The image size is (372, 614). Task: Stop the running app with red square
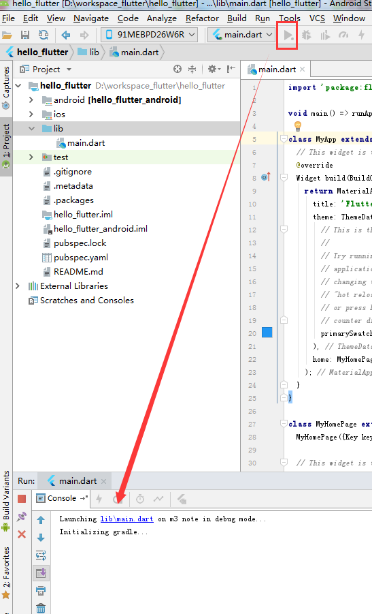click(x=22, y=499)
